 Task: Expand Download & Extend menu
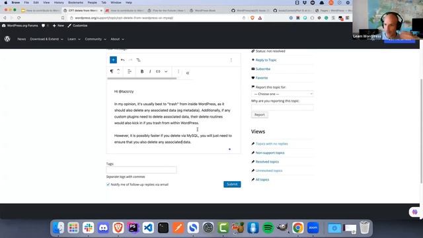tap(46, 39)
